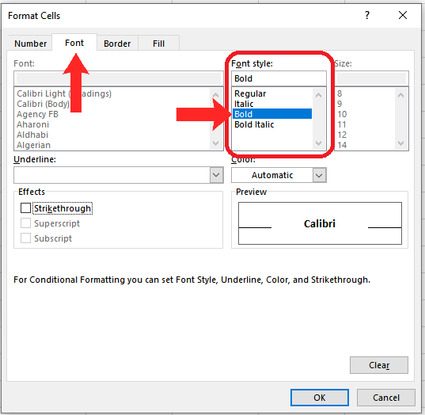Screen dimensions: 425x415
Task: Click the size list scroll up arrow
Action: 401,95
